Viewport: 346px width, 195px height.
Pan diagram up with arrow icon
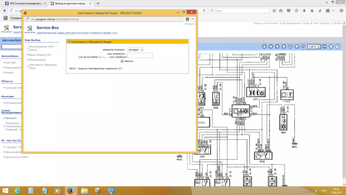click(264, 47)
